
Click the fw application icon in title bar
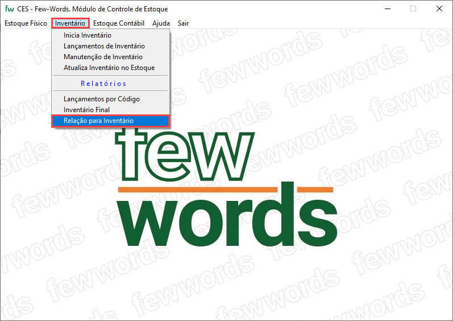click(10, 9)
